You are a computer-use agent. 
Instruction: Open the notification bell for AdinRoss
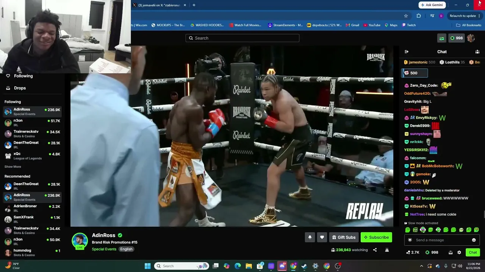tap(310, 237)
